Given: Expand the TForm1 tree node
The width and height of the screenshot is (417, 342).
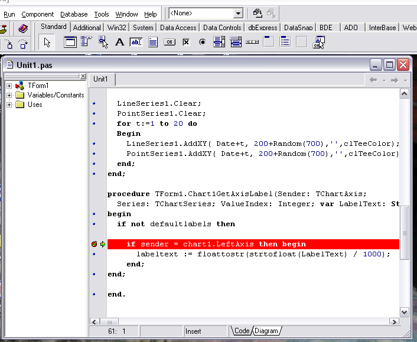Looking at the screenshot, I should (x=9, y=86).
